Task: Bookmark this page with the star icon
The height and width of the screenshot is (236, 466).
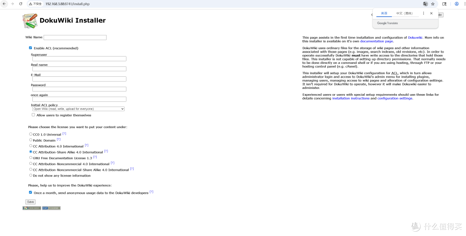Action: 433,4
